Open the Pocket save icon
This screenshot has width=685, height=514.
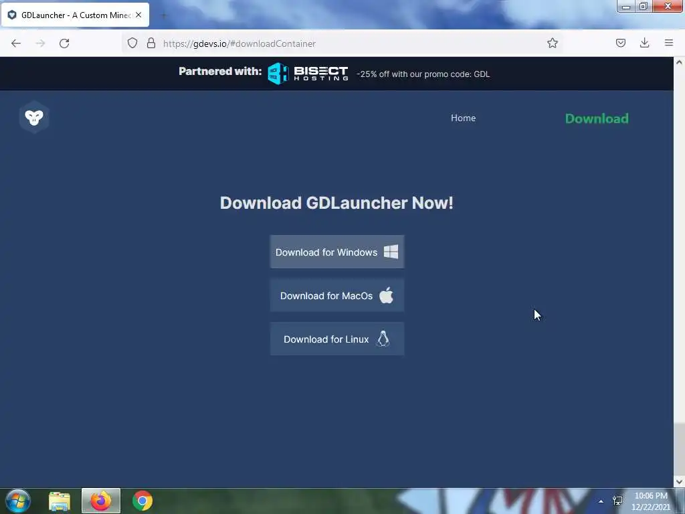[x=621, y=43]
